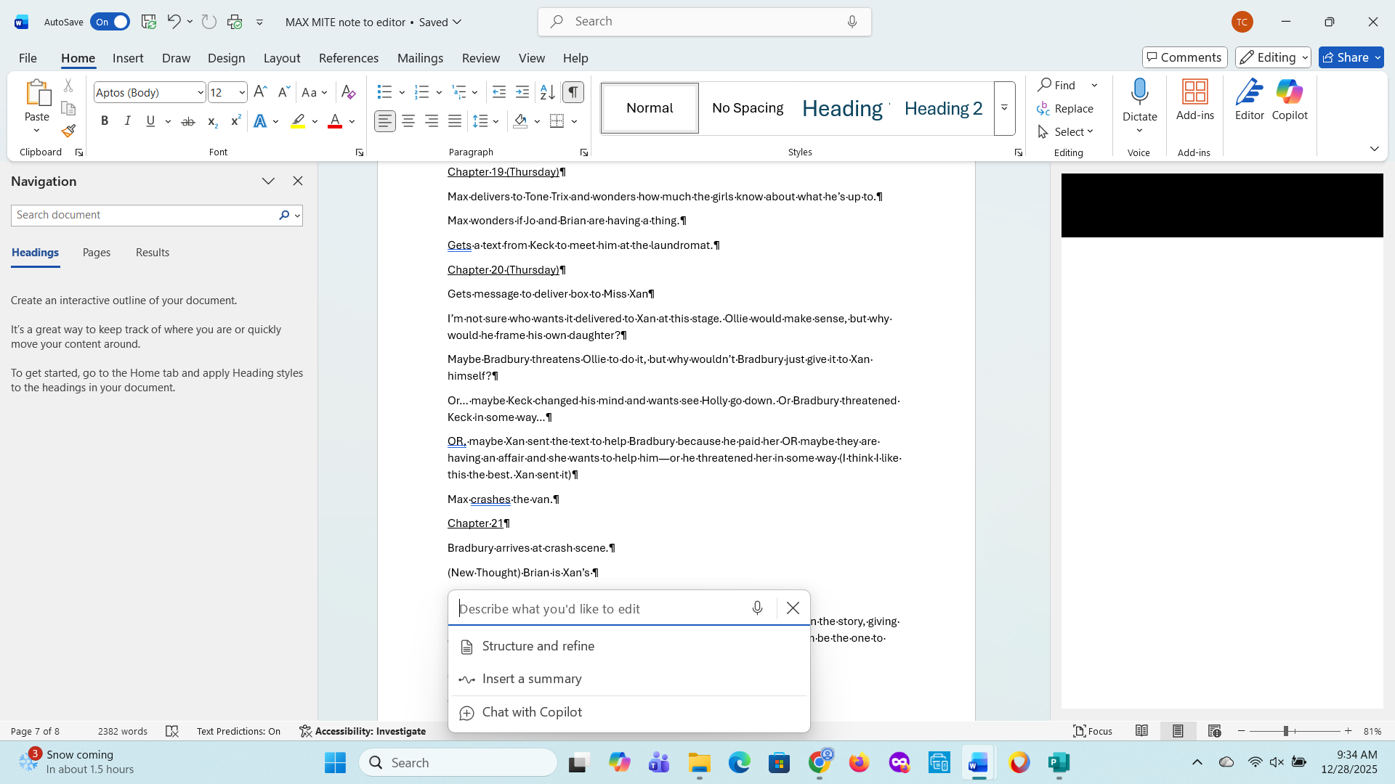Viewport: 1395px width, 784px height.
Task: Open the font size dropdown
Action: [x=240, y=92]
